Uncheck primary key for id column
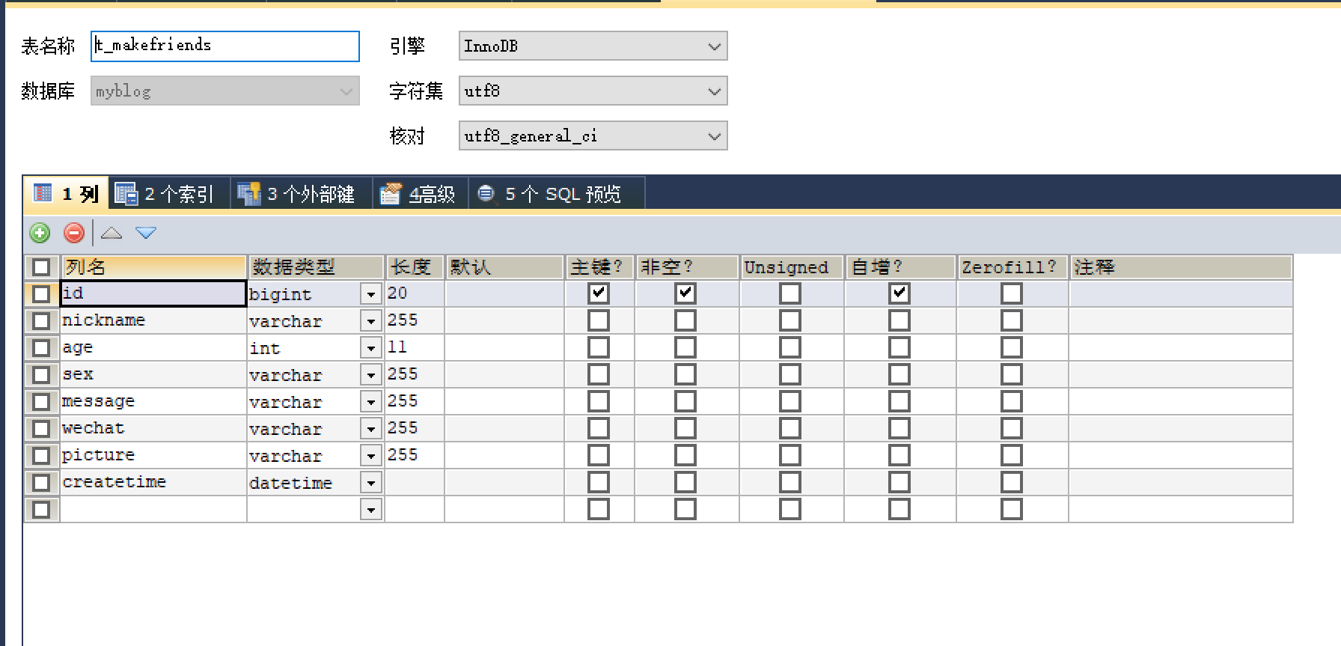The width and height of the screenshot is (1341, 646). pyautogui.click(x=599, y=293)
